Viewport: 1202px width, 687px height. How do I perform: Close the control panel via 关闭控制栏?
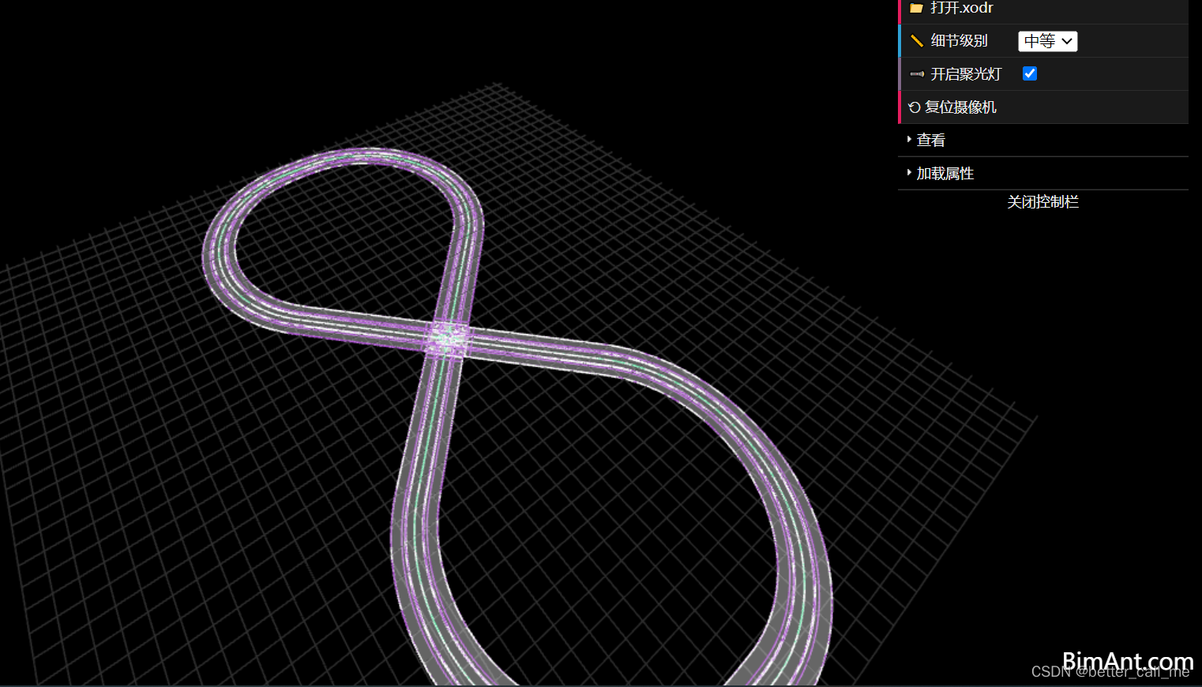click(x=1043, y=202)
